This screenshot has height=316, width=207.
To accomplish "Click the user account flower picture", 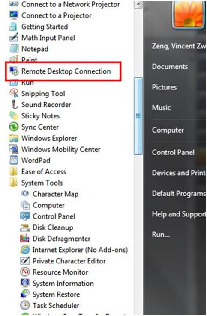I will click(189, 14).
